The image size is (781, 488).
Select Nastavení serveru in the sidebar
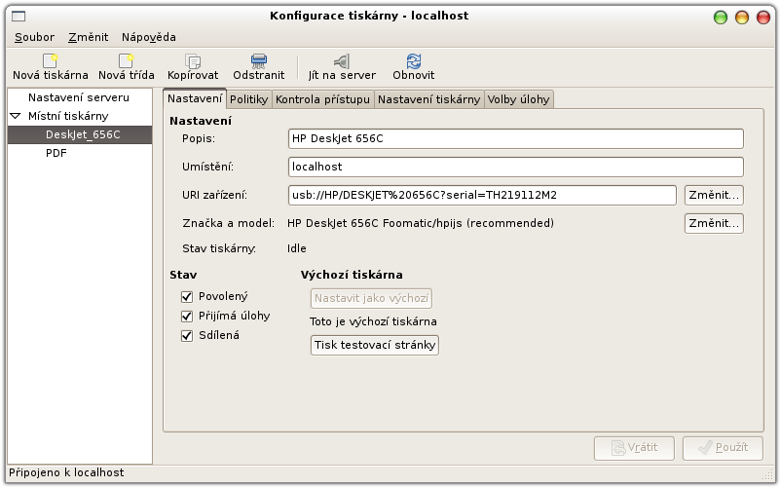point(80,97)
